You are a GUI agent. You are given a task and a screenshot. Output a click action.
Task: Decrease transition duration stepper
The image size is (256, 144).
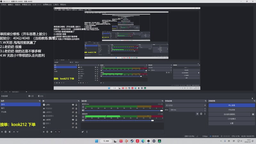coord(205,111)
